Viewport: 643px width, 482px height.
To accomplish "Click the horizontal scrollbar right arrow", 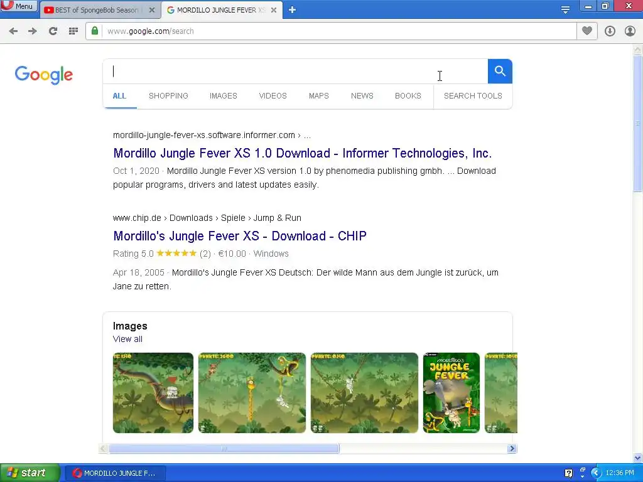I will [512, 448].
